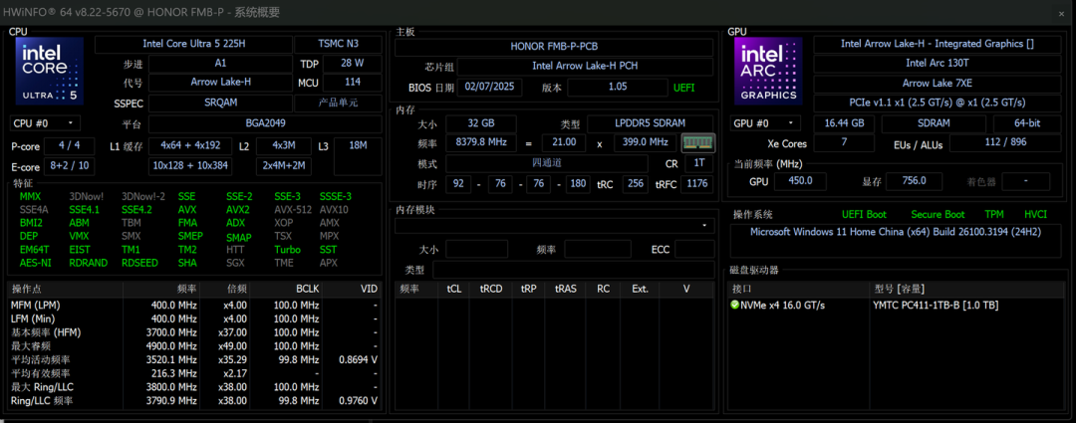Click the HVCI status label
Viewport: 1076px width, 423px height.
[1035, 215]
